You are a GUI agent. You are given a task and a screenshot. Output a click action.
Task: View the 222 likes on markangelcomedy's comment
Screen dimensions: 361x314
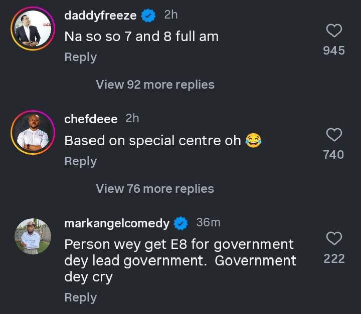334,258
